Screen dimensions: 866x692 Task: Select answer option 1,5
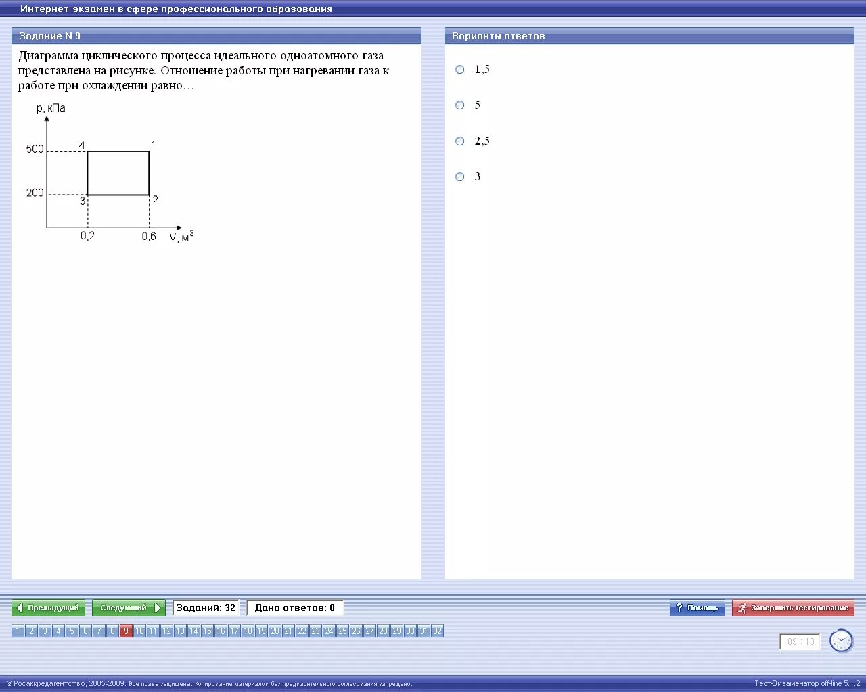click(460, 70)
